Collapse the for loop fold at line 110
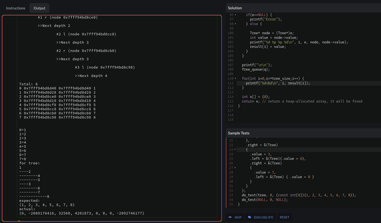 pos(235,78)
